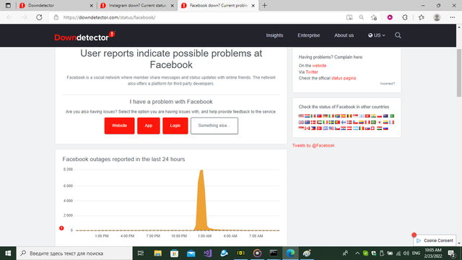
Task: Open the Cookie Consent button
Action: [435, 240]
